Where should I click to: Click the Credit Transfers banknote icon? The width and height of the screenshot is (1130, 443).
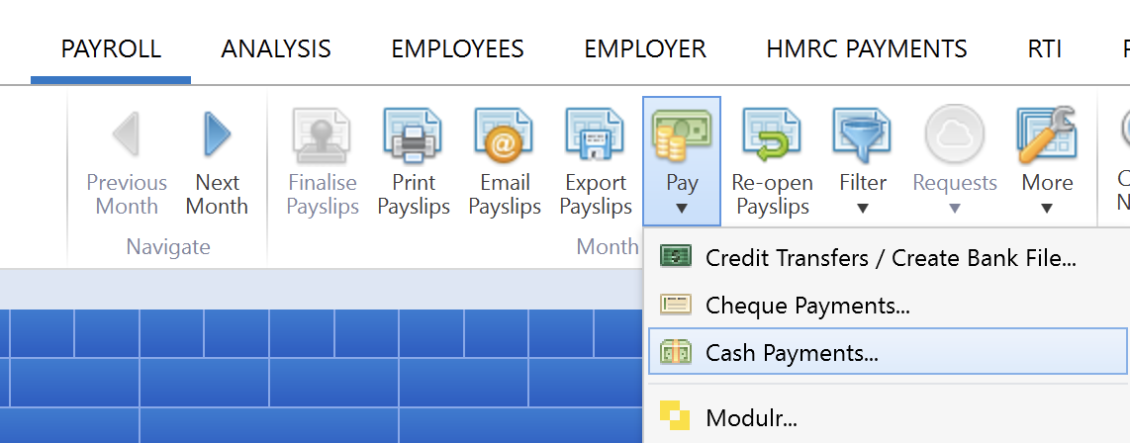pos(675,256)
